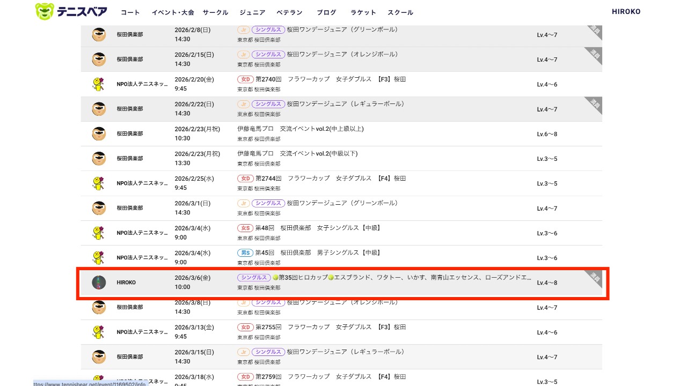Image resolution: width=687 pixels, height=386 pixels.
Task: Click the 女S category badge
Action: pyautogui.click(x=244, y=228)
